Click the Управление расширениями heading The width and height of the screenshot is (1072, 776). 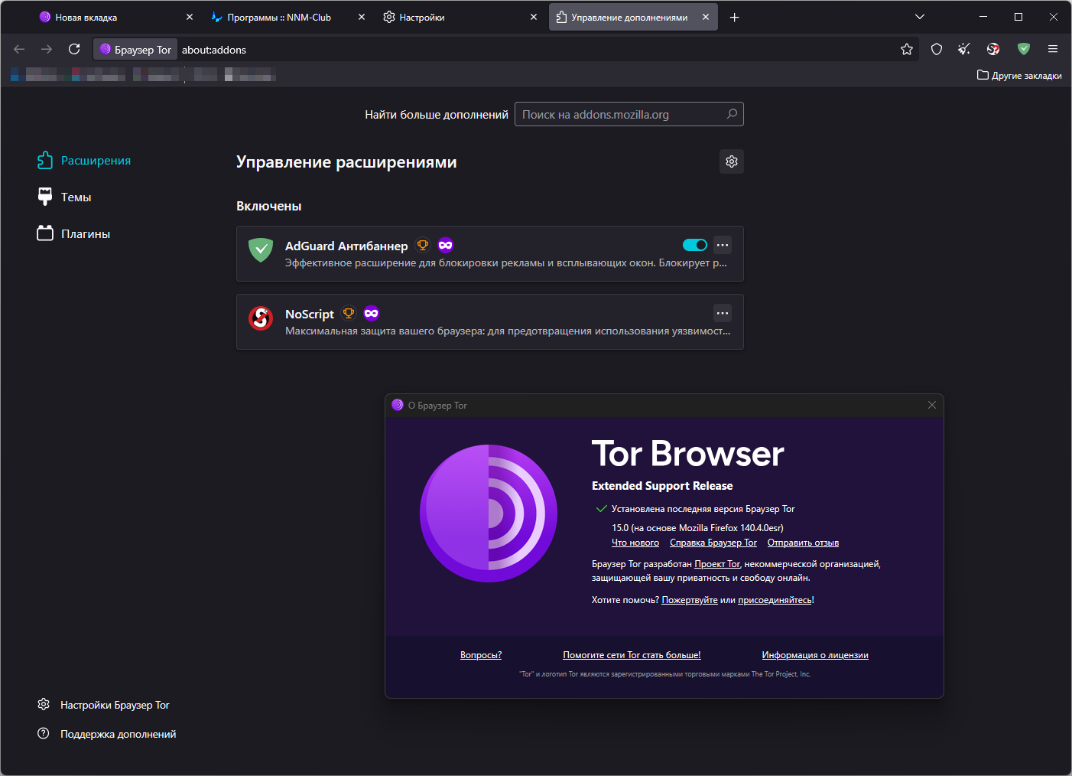pyautogui.click(x=346, y=162)
